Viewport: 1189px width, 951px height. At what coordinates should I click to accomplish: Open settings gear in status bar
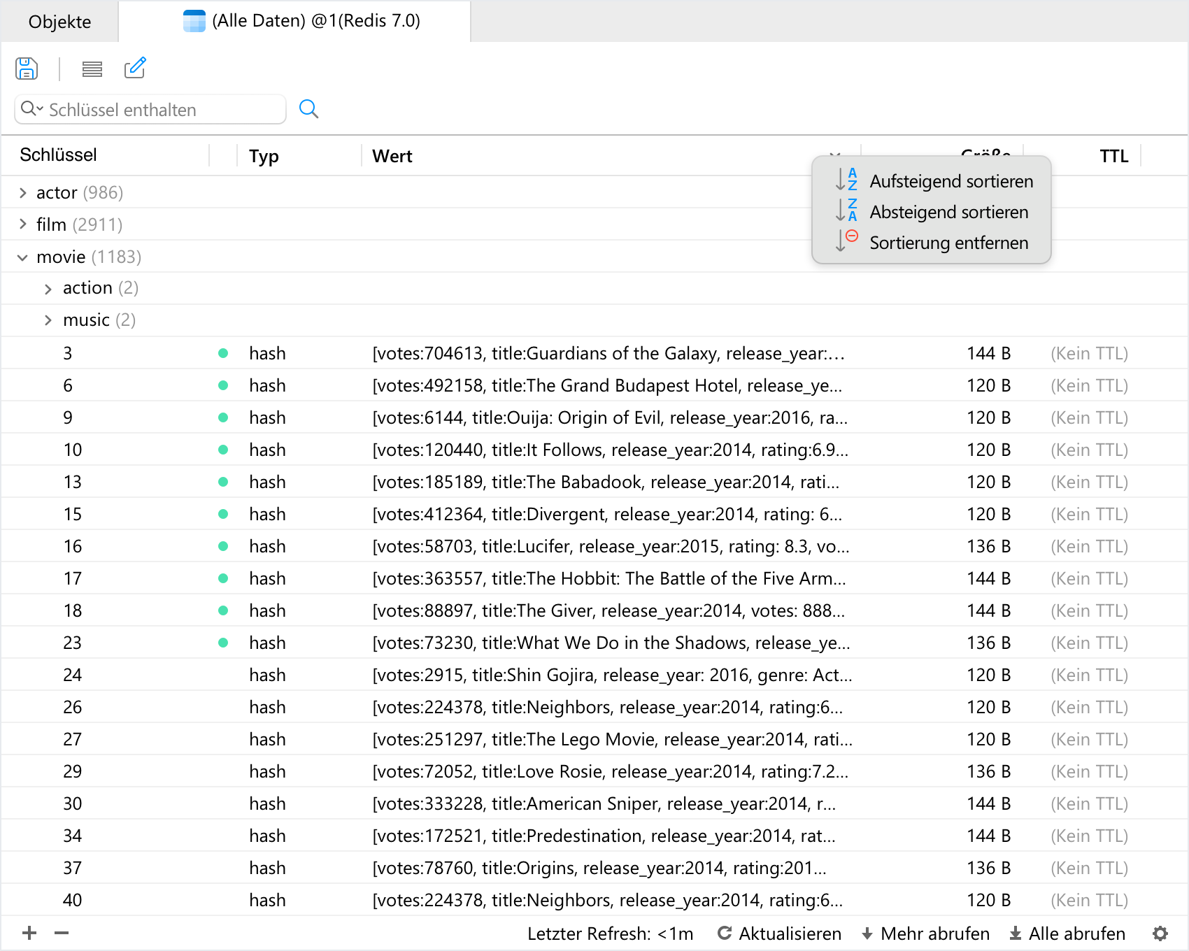coord(1160,934)
